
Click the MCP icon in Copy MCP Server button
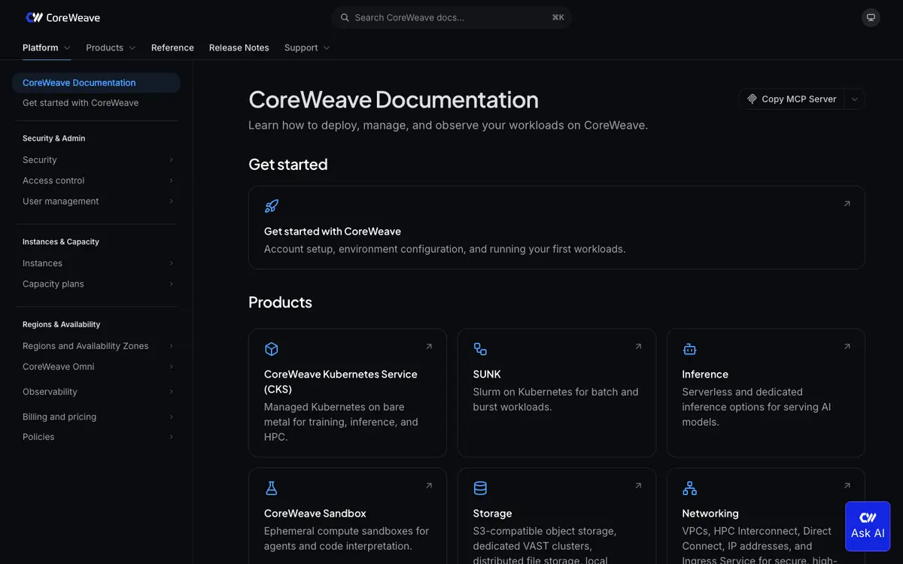752,99
